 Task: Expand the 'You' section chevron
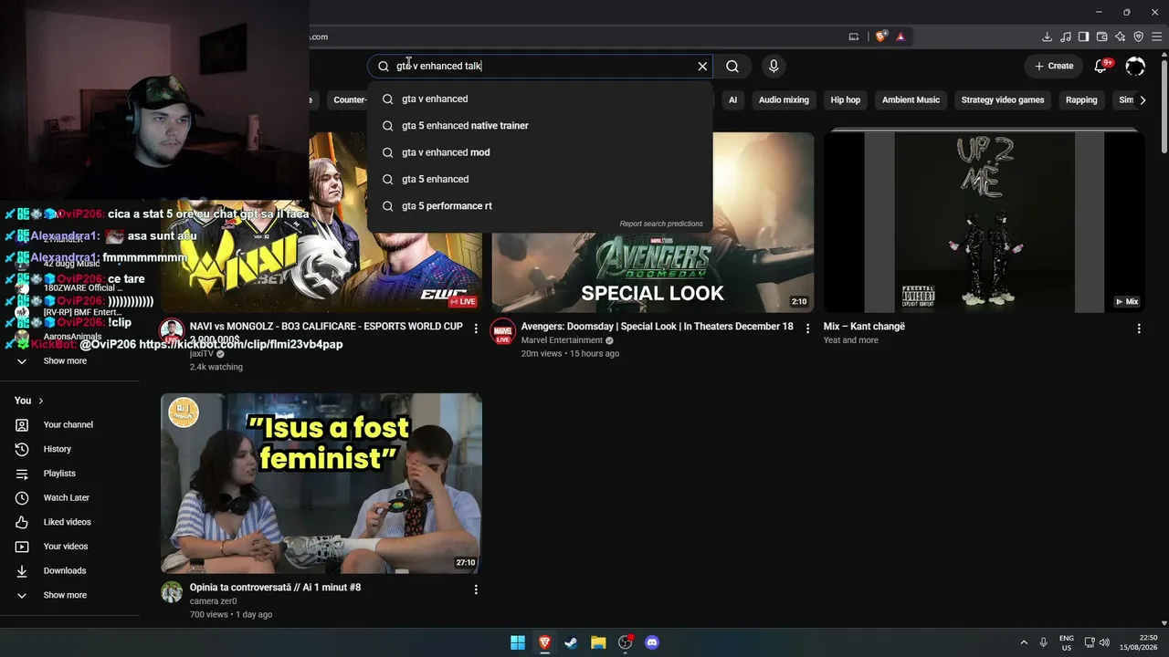click(x=40, y=401)
